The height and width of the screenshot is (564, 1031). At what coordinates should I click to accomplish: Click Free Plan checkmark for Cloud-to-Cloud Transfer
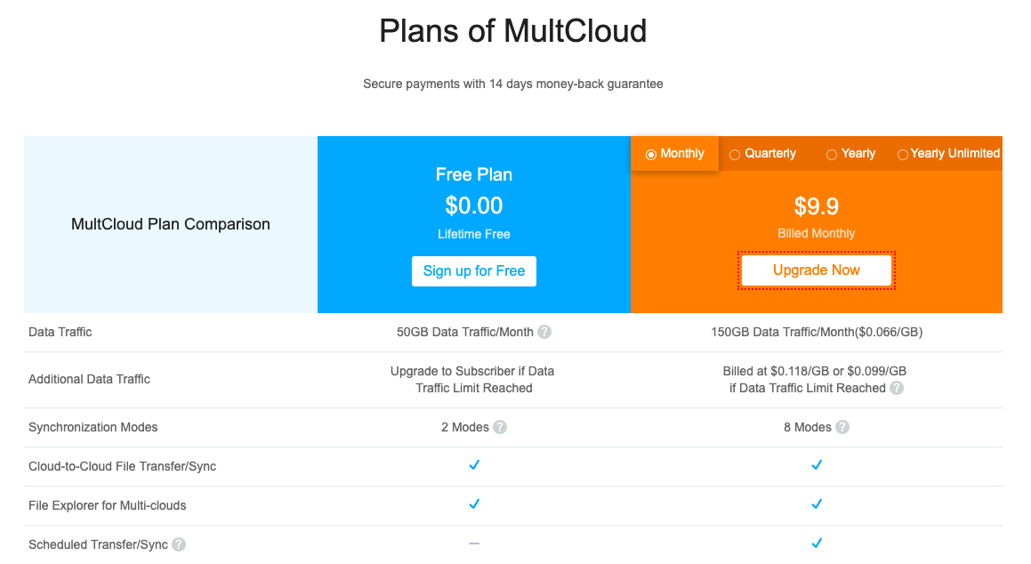[x=474, y=465]
